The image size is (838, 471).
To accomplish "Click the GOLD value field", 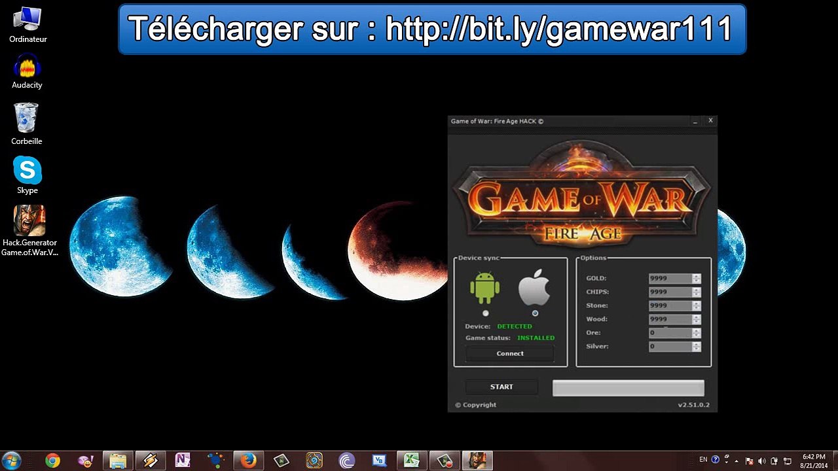I will point(670,279).
